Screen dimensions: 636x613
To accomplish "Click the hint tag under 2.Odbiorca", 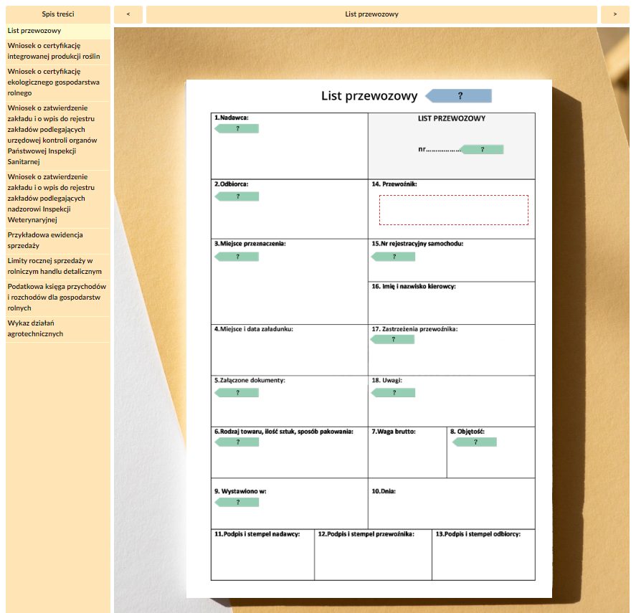I will 237,196.
